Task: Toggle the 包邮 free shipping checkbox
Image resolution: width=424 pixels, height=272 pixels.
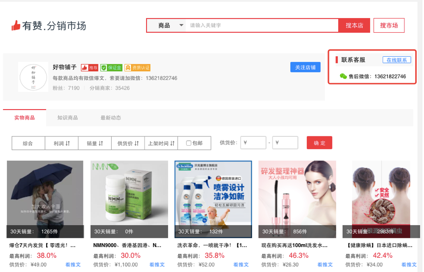Action: 189,143
